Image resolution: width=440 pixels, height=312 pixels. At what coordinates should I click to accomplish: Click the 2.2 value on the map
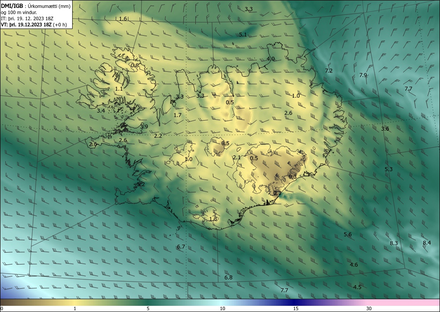coord(158,136)
